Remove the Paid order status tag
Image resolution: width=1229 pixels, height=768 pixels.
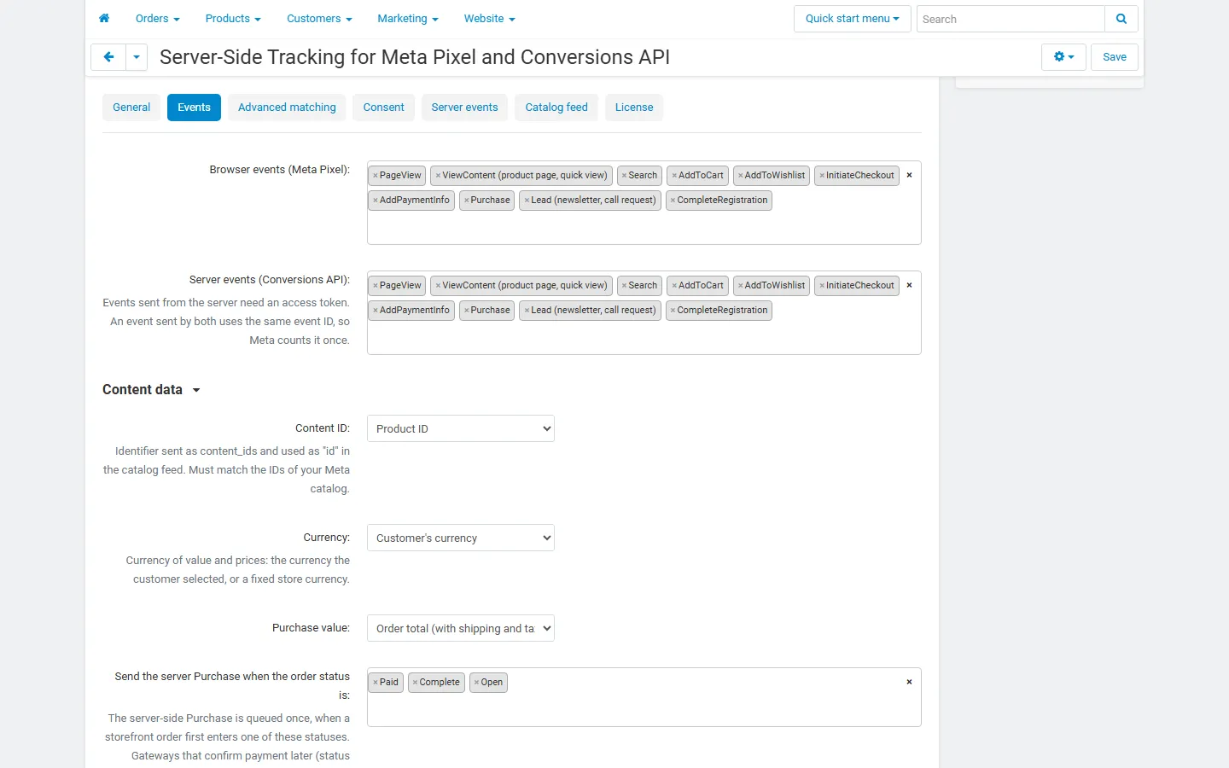point(376,683)
